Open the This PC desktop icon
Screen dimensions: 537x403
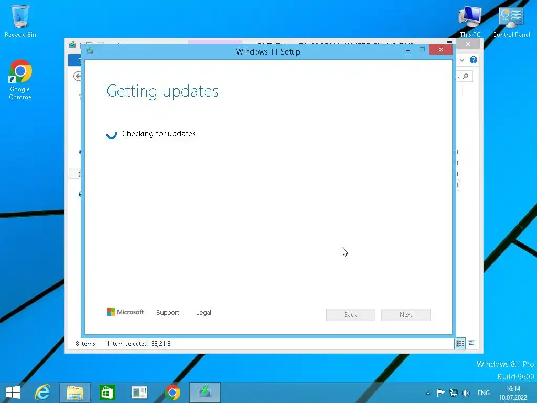coord(470,21)
